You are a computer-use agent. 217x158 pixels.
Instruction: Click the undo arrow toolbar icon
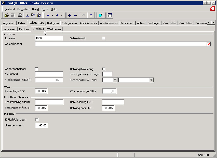[x=83, y=15]
